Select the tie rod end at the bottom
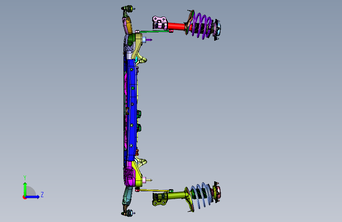 coord(128,213)
